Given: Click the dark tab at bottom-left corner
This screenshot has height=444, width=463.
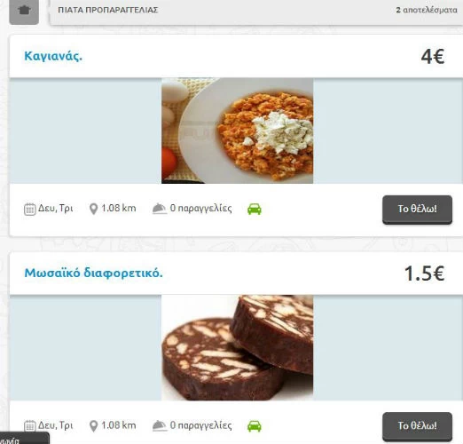Looking at the screenshot, I should [24, 438].
